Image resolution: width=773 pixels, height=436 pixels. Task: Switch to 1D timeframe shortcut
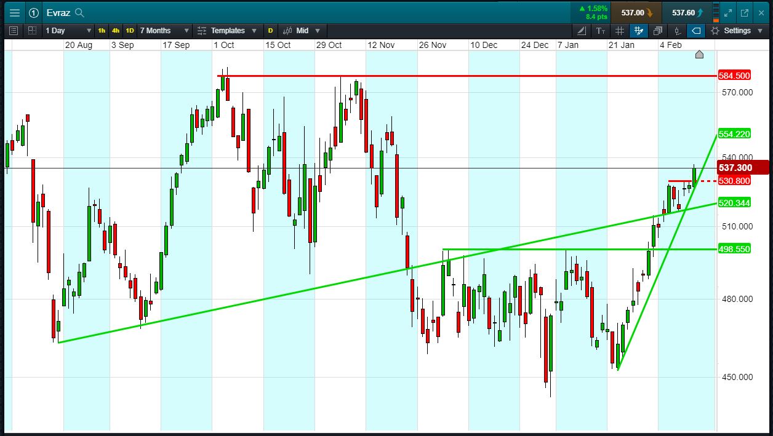click(130, 30)
